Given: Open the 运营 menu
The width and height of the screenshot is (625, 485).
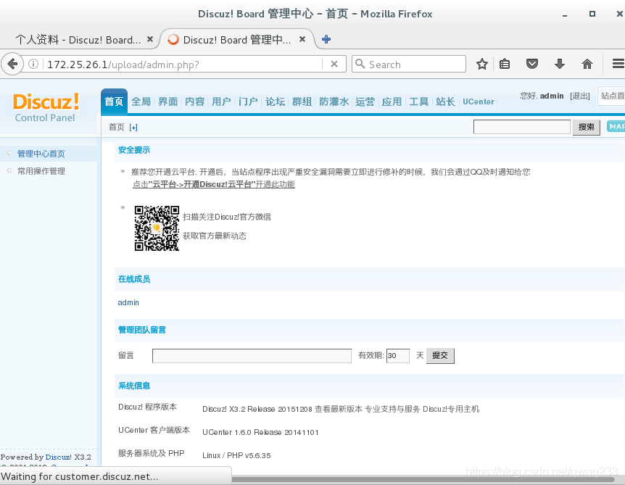Looking at the screenshot, I should [365, 101].
